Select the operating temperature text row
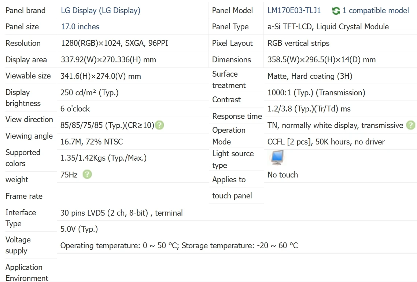 tap(179, 246)
